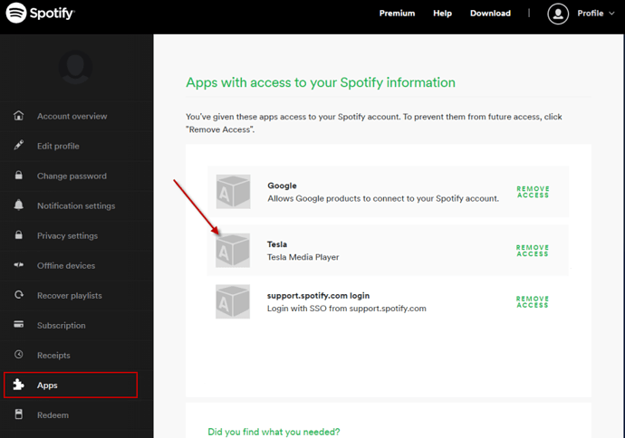
Task: Go to Change password
Action: click(x=72, y=176)
